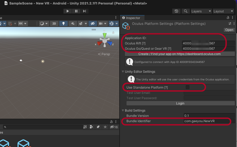Open the Platform Settings header three-dot menu
Viewport: 237px width, 147px height.
234,24
